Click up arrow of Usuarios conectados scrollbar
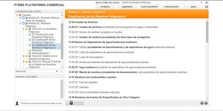 tap(62, 81)
